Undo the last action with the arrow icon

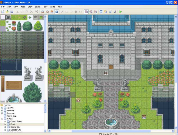pyautogui.click(x=37, y=12)
